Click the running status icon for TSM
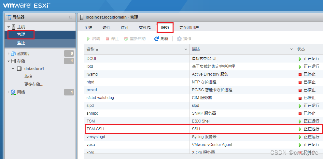This screenshot has width=323, height=159. pos(300,121)
